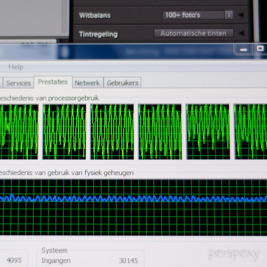Viewport: 267px width, 267px height.
Task: Click the Tintregeling label
Action: (99, 35)
